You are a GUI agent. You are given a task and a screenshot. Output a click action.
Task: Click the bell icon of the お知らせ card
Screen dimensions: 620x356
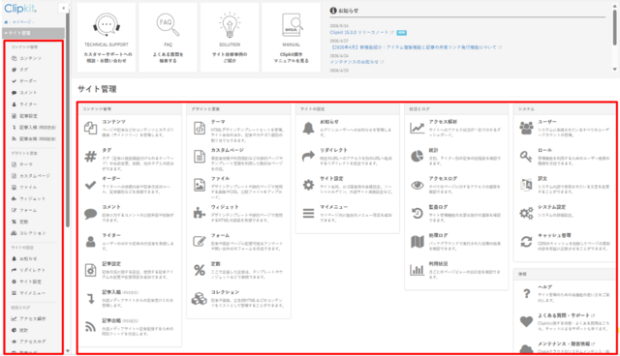(x=308, y=128)
